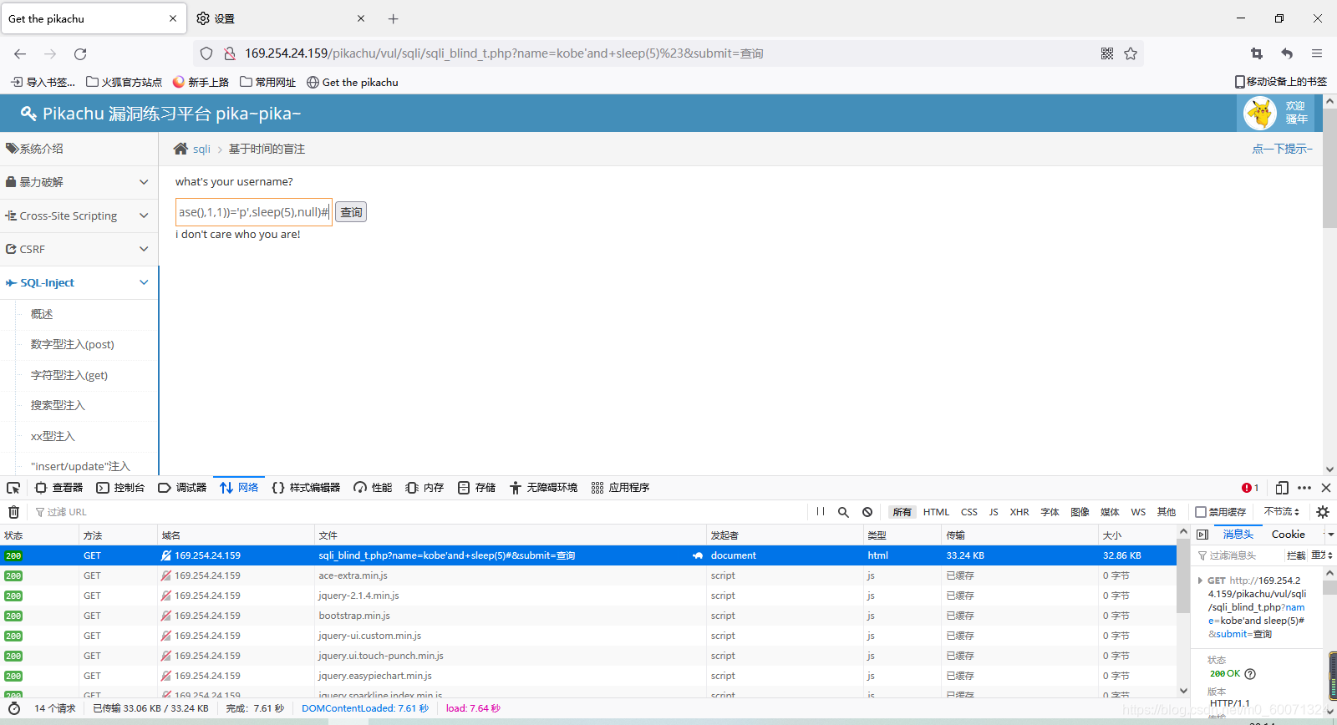
Task: Open the request blocking icon in the network panel
Action: coord(867,512)
